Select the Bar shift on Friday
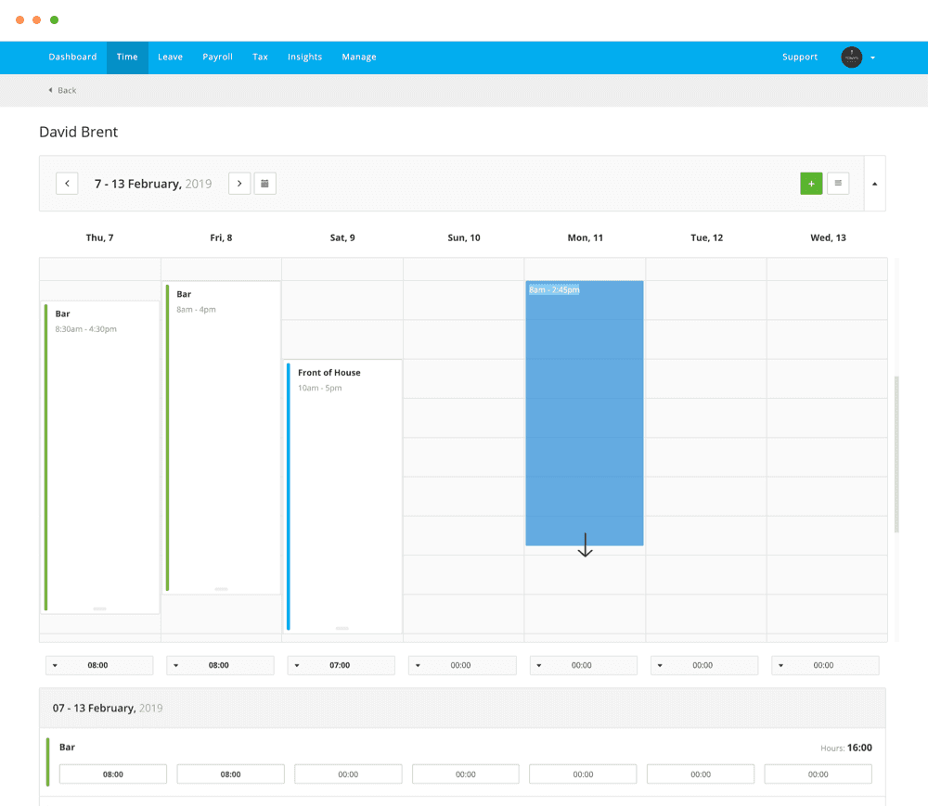Screen dimensions: 928x806 click(x=221, y=417)
